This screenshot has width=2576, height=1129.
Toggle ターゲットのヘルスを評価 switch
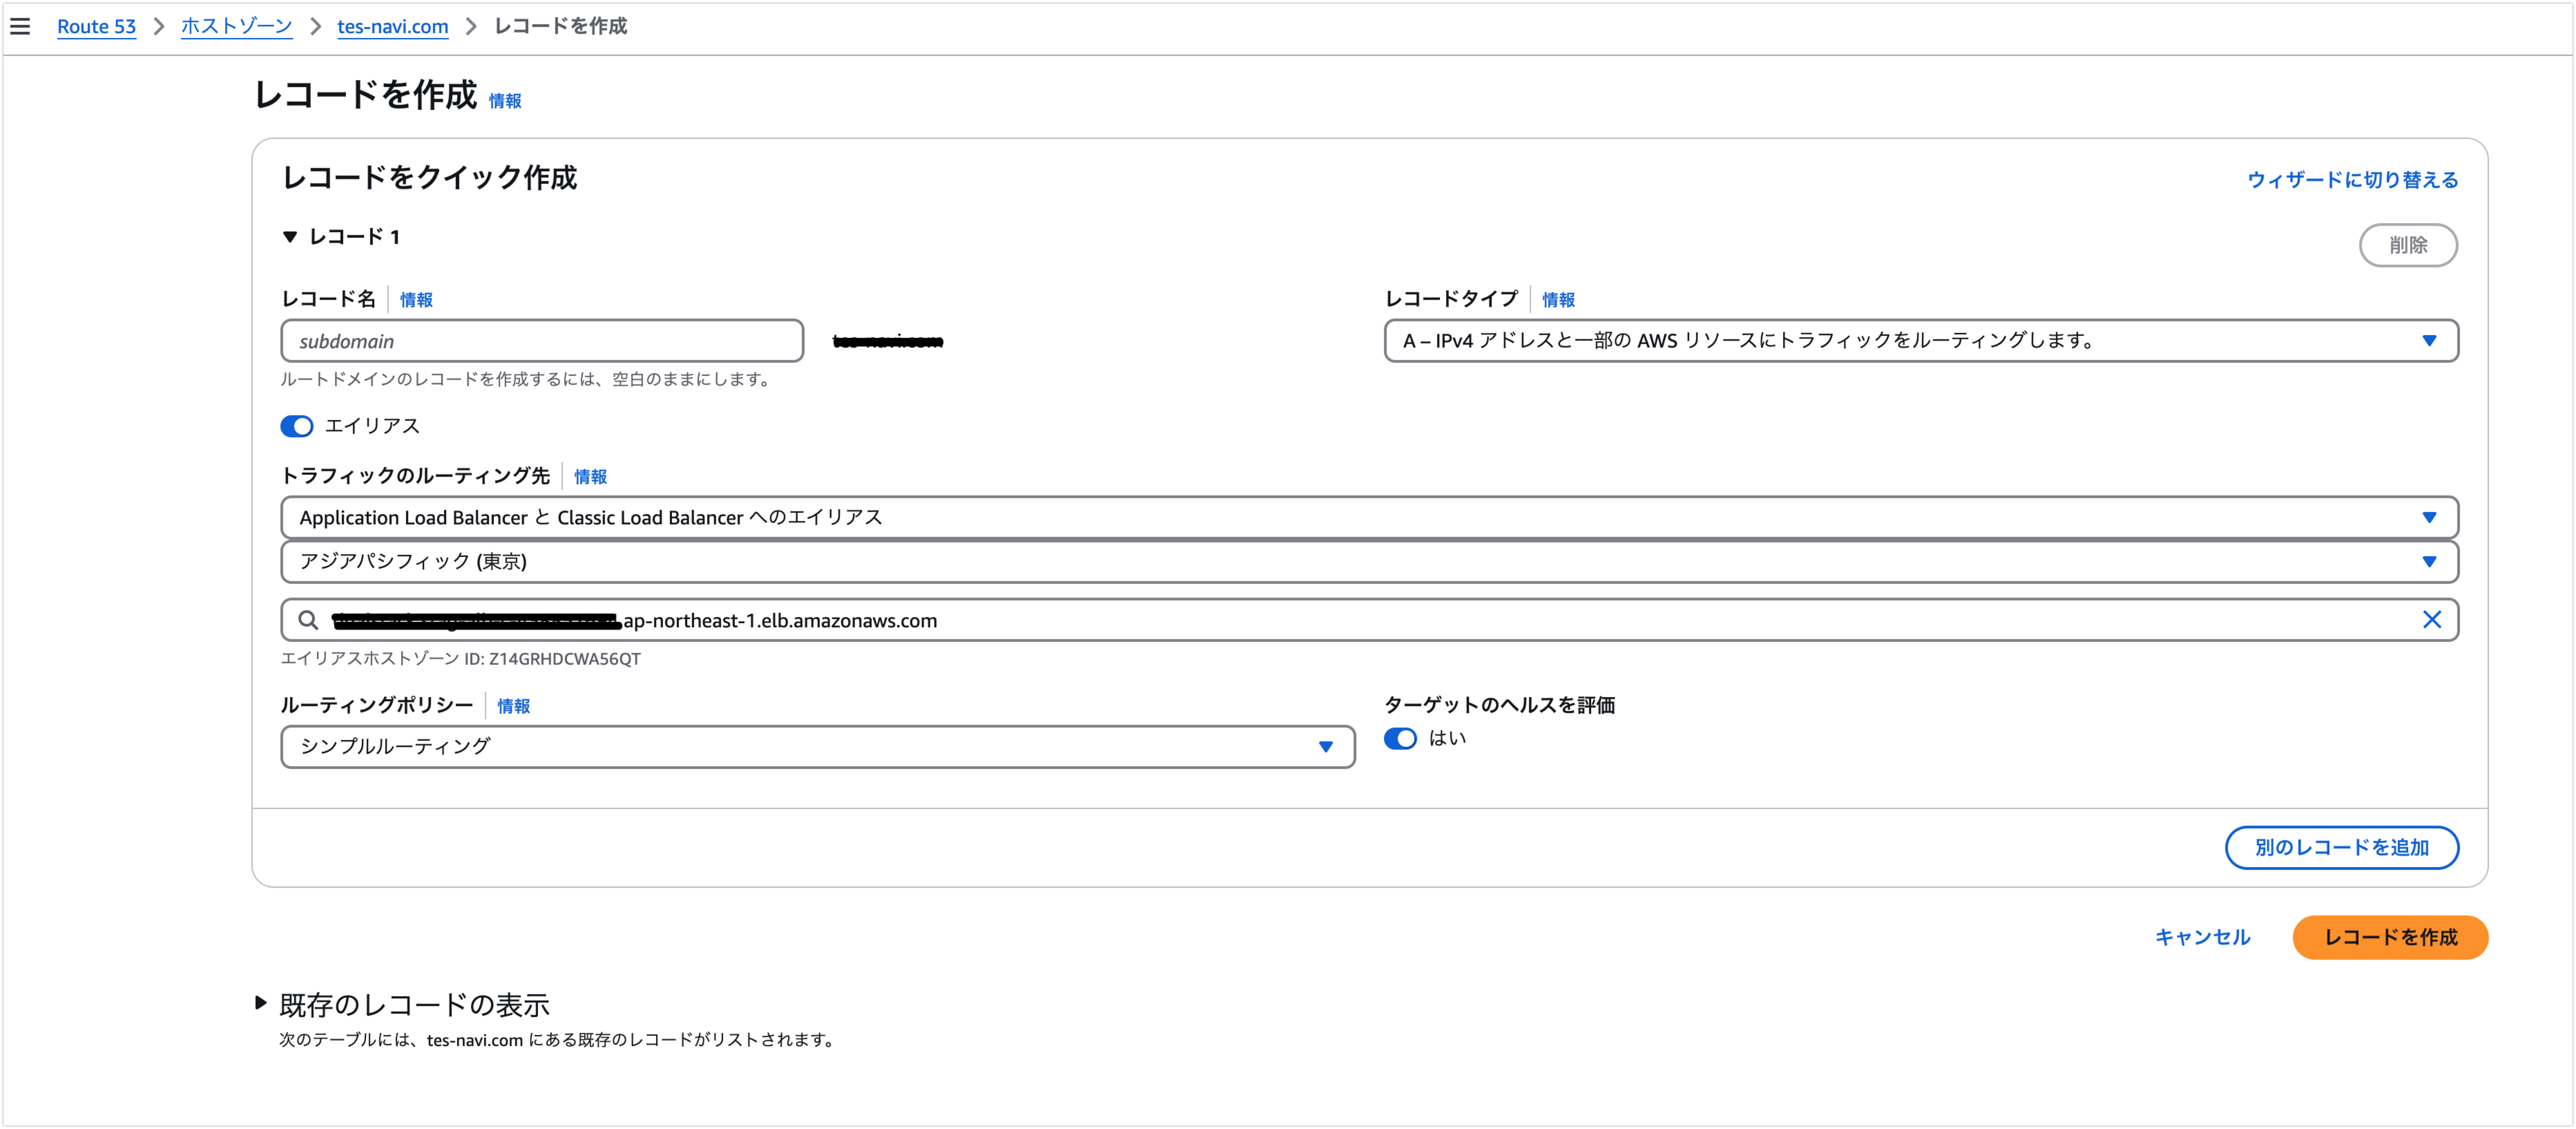click(x=1400, y=739)
